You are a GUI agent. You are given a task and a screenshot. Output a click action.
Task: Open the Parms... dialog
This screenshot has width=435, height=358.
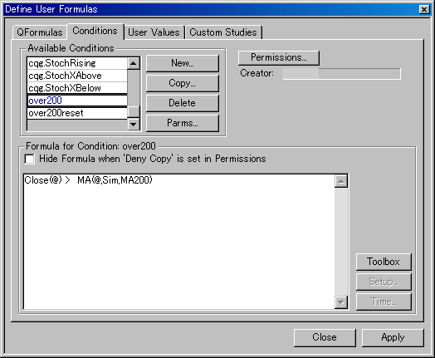[x=183, y=123]
